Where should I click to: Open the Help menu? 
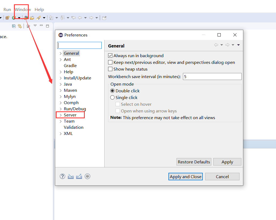point(39,9)
